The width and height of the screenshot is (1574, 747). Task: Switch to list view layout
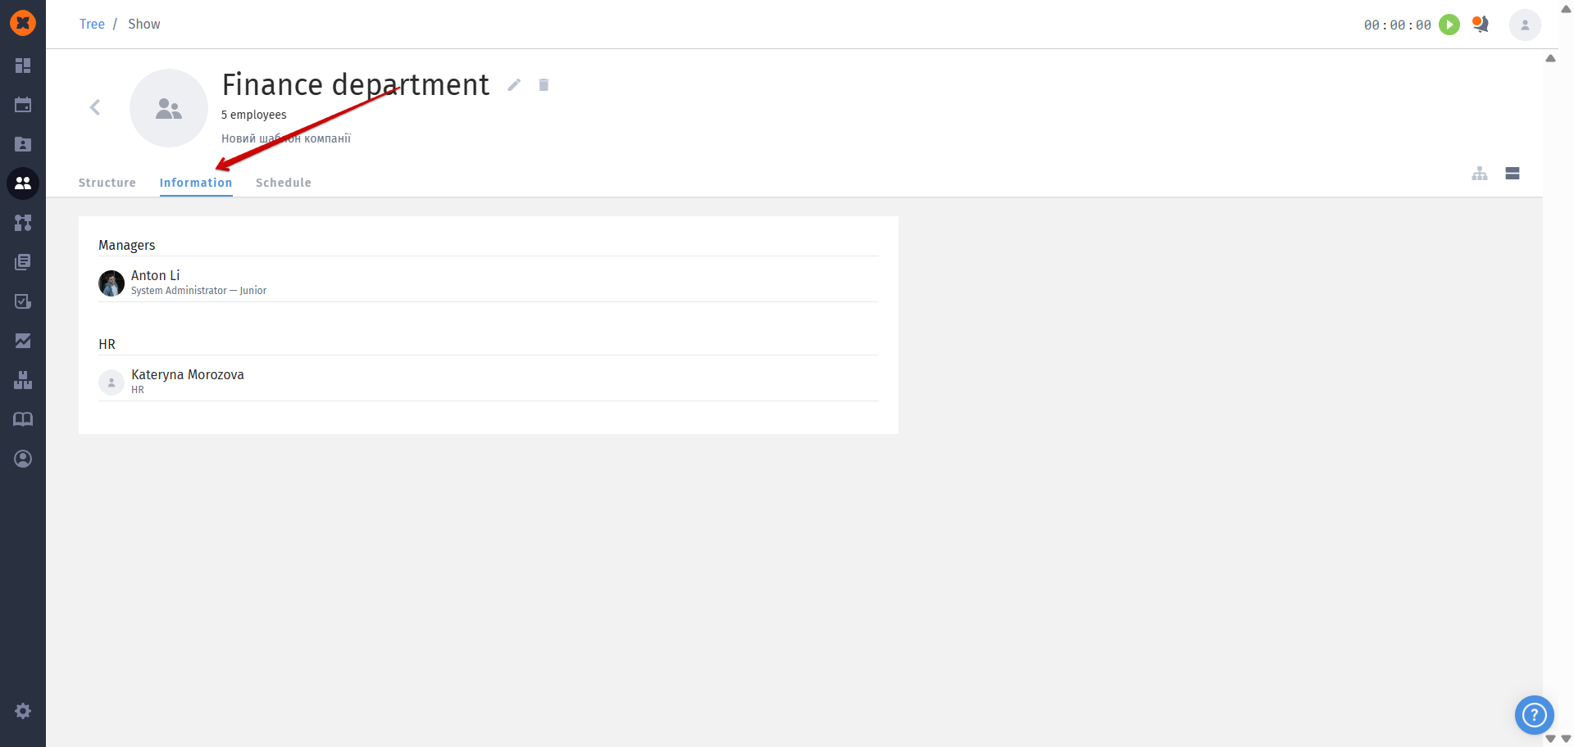tap(1513, 174)
